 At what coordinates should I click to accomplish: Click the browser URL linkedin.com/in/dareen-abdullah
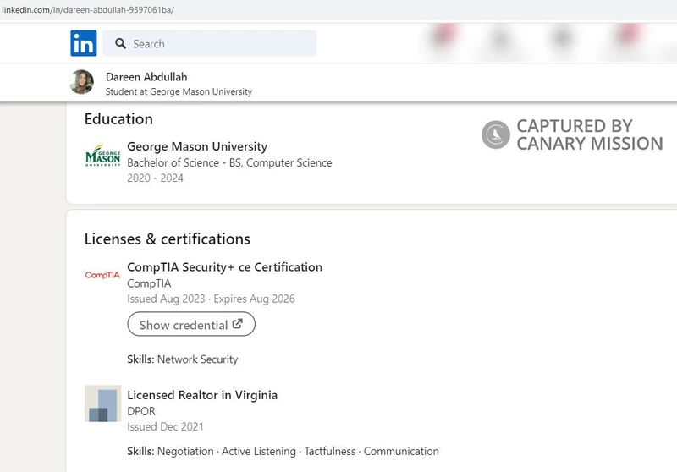(88, 9)
